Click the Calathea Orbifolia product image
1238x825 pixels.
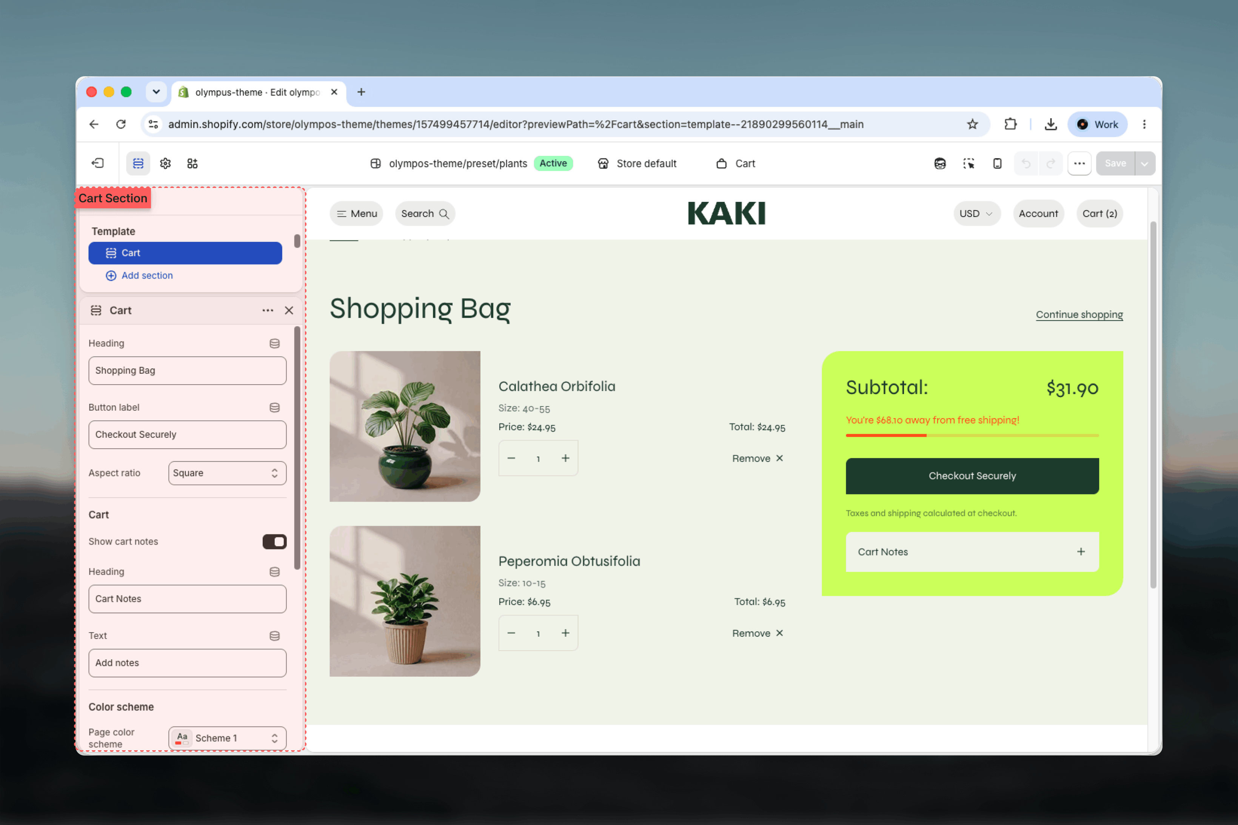point(405,426)
